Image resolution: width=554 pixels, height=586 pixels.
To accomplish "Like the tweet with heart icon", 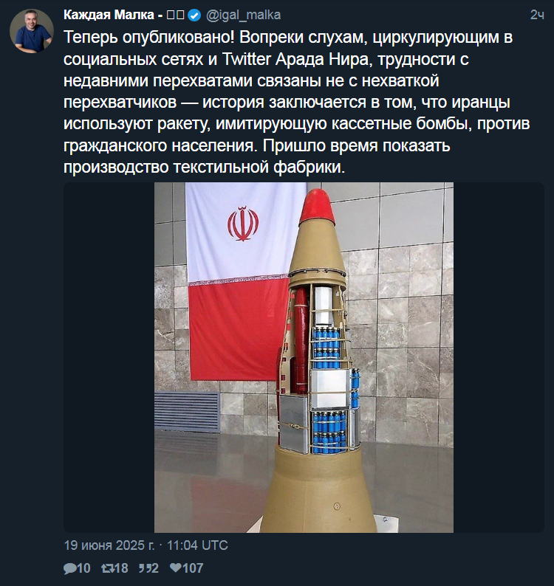I will (176, 568).
